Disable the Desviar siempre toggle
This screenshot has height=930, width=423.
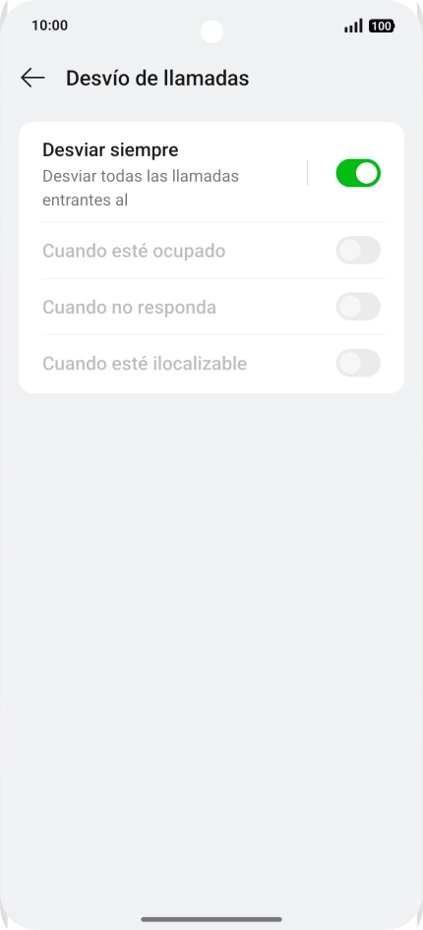click(358, 173)
